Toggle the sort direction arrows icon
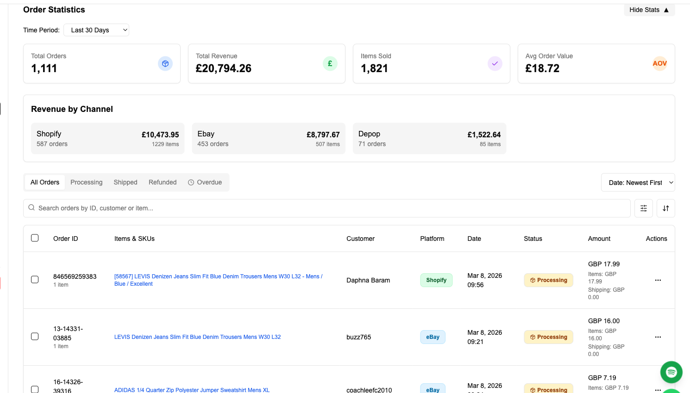The height and width of the screenshot is (393, 690). click(x=666, y=208)
